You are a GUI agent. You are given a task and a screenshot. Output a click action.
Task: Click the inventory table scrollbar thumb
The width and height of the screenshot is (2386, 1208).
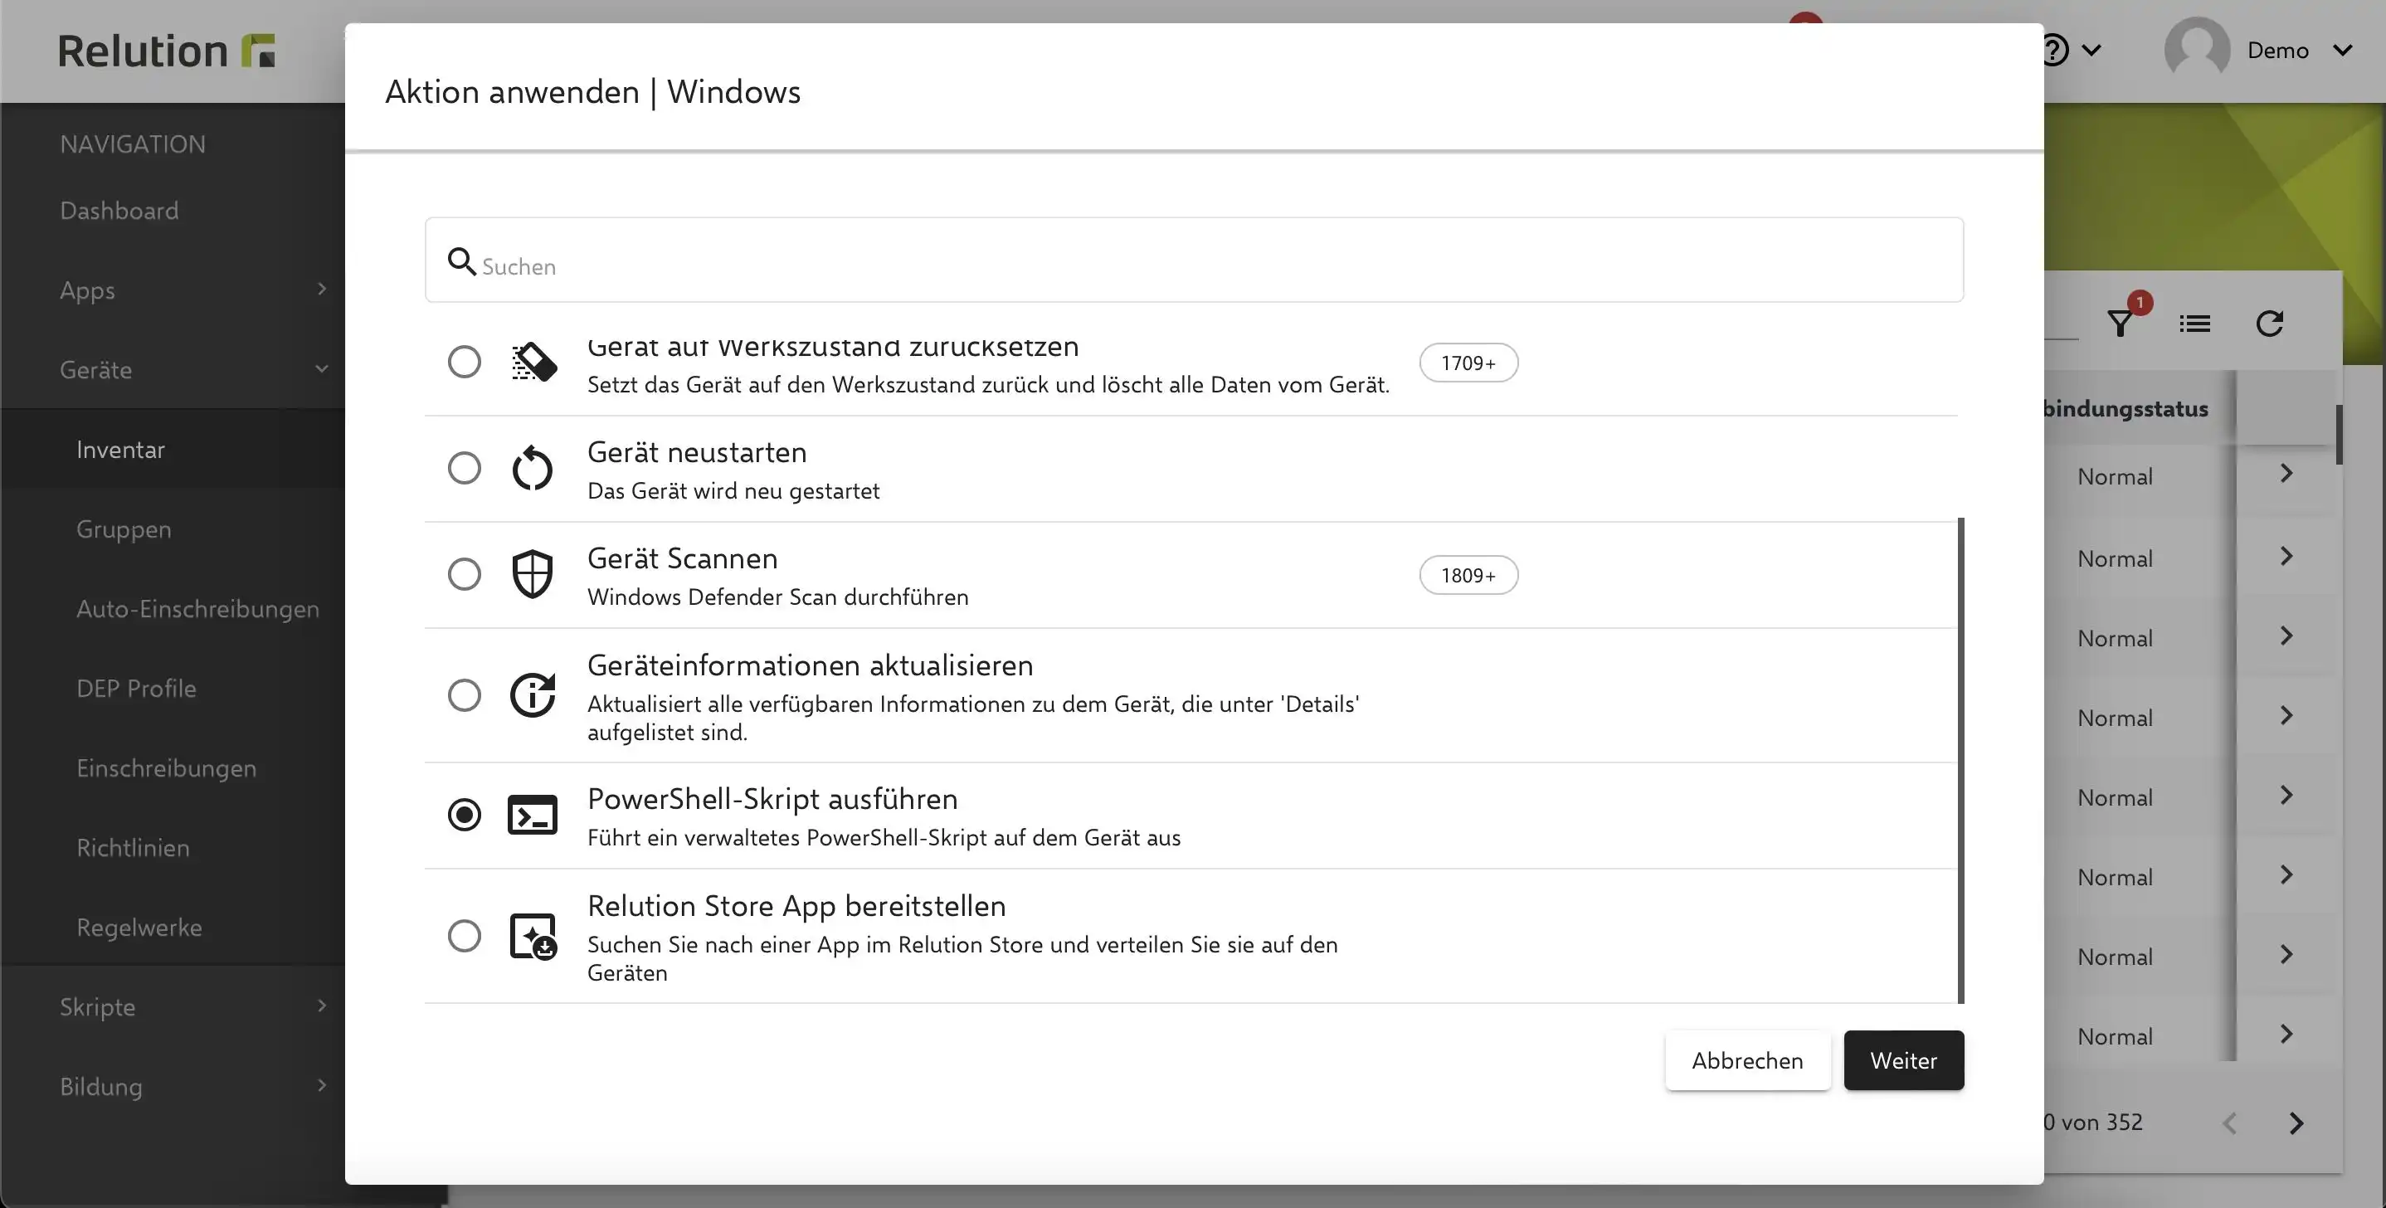(2339, 435)
